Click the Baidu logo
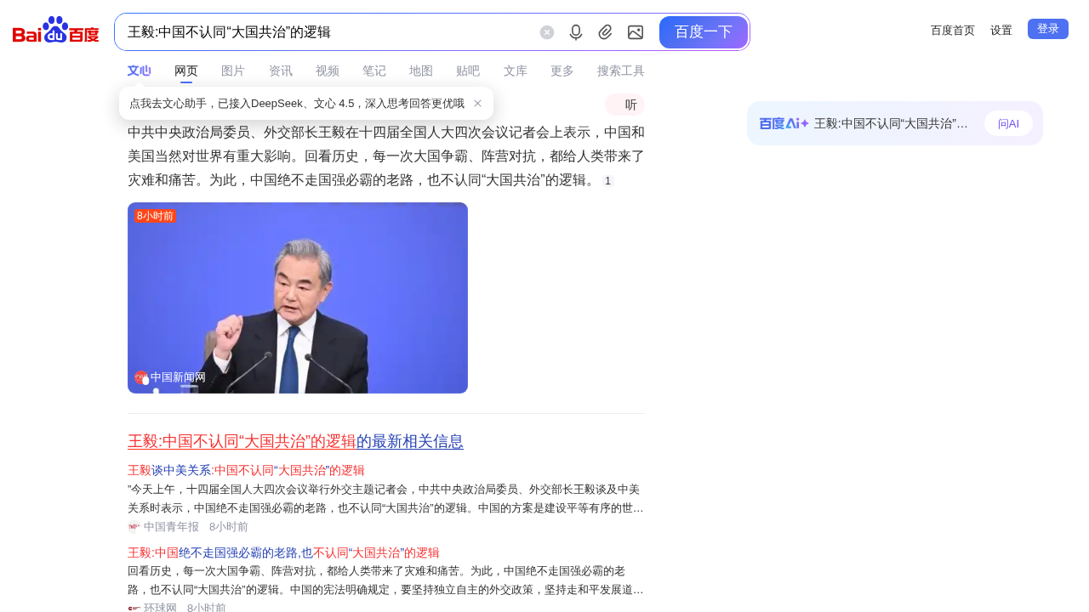Image resolution: width=1089 pixels, height=612 pixels. 56,31
